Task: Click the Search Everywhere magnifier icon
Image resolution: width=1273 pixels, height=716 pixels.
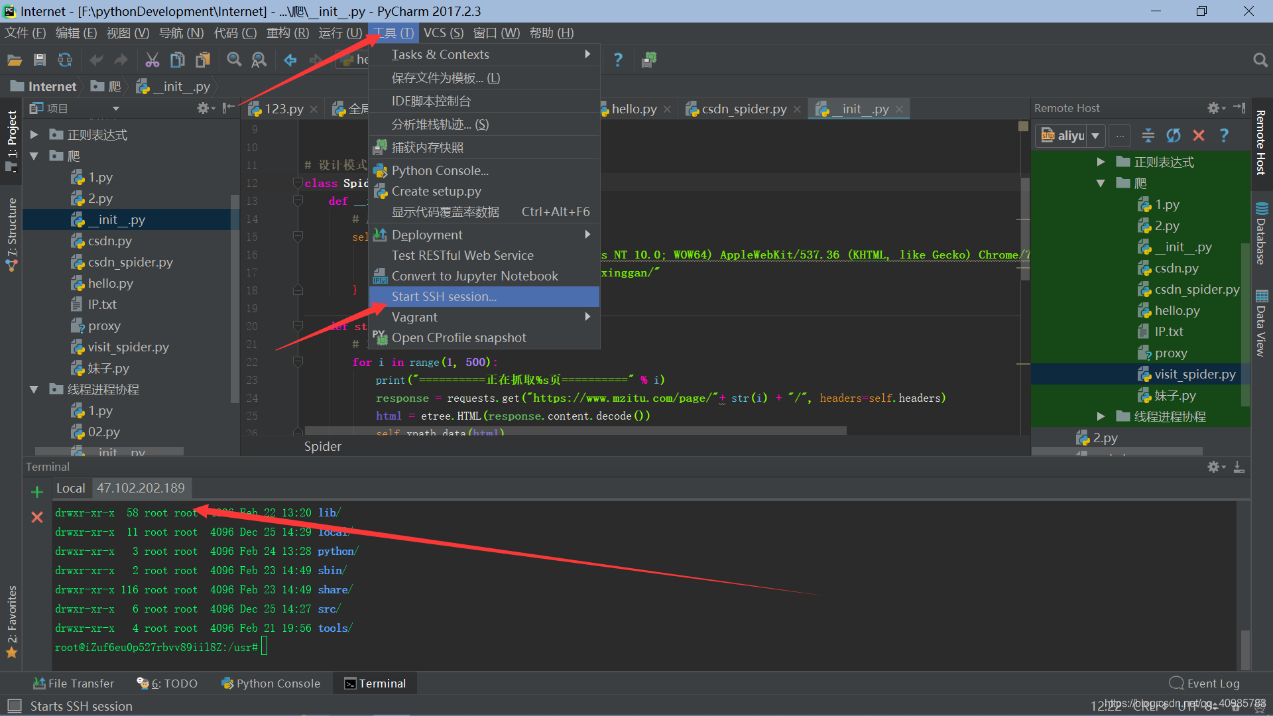Action: (x=1260, y=60)
